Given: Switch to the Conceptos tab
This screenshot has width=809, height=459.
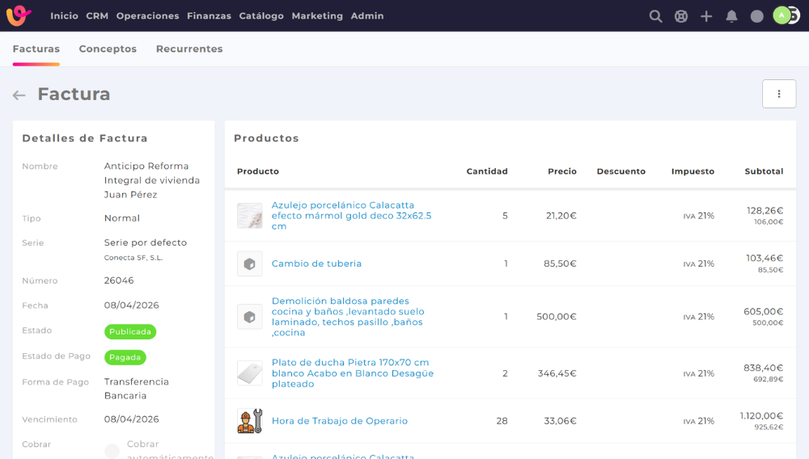Looking at the screenshot, I should (x=108, y=49).
